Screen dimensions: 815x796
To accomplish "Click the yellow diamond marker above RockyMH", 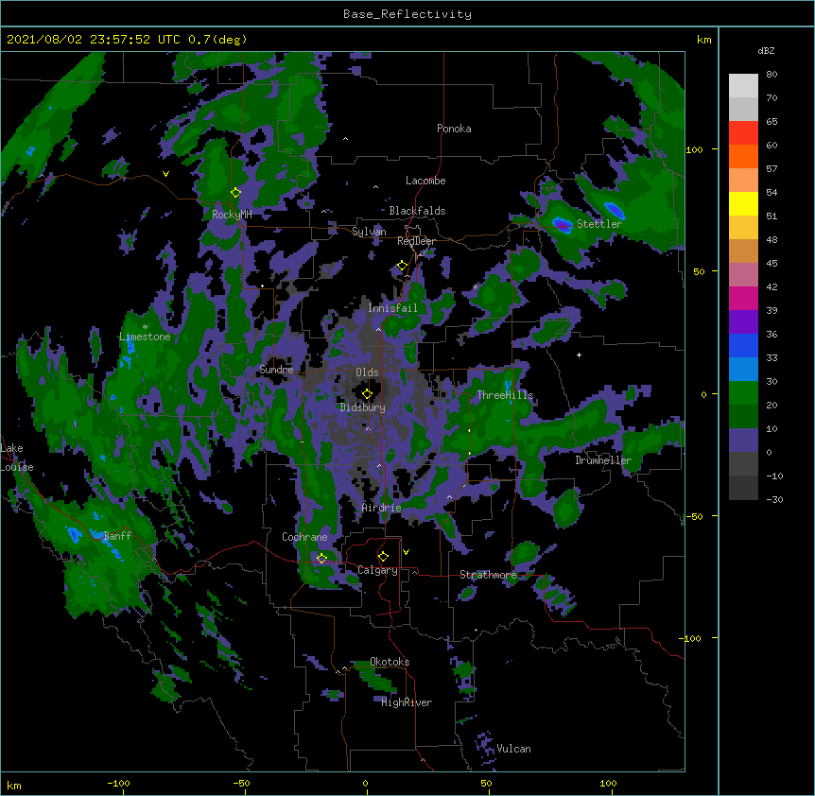I will 235,193.
